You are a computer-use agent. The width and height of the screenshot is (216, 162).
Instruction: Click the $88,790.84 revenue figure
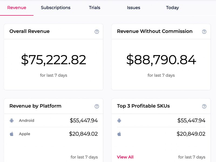[161, 59]
